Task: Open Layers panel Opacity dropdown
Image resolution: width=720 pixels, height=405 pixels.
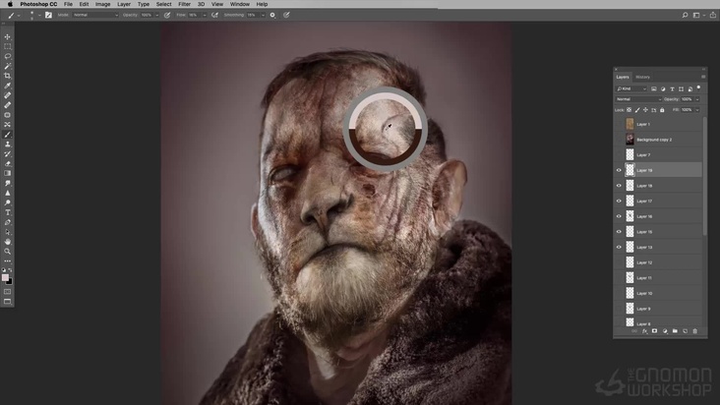Action: point(697,99)
